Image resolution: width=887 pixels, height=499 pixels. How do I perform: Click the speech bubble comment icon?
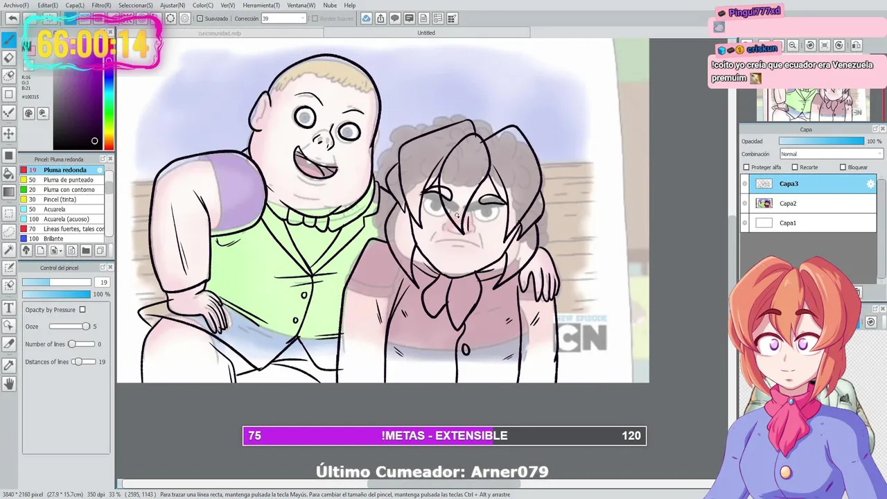(x=395, y=18)
